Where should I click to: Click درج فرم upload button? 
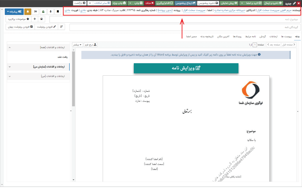point(91,45)
